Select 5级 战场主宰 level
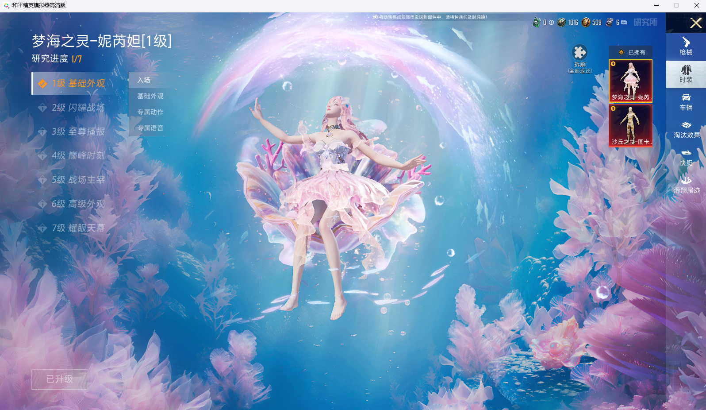The width and height of the screenshot is (706, 410). click(x=78, y=180)
